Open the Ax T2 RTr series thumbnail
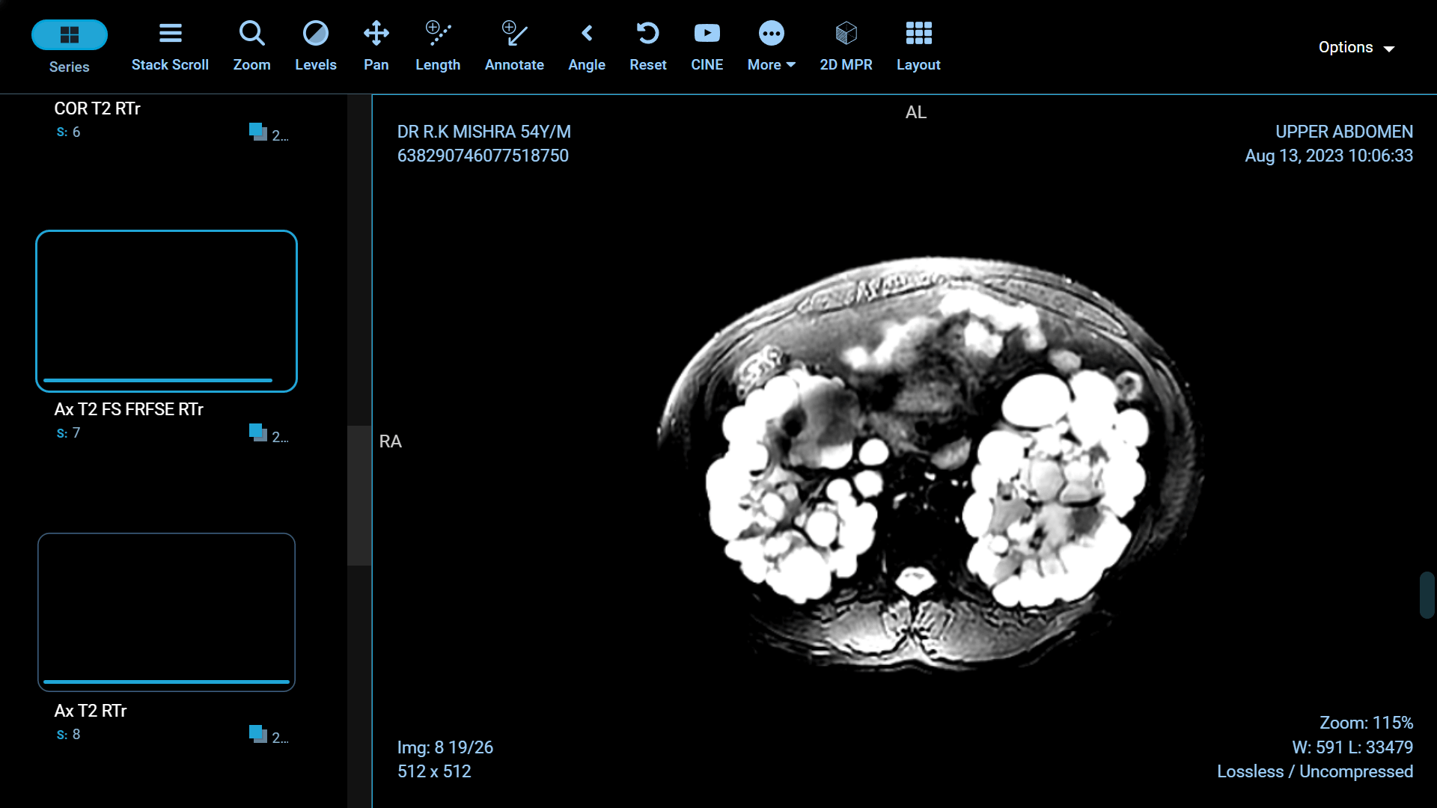The width and height of the screenshot is (1437, 808). pyautogui.click(x=165, y=612)
